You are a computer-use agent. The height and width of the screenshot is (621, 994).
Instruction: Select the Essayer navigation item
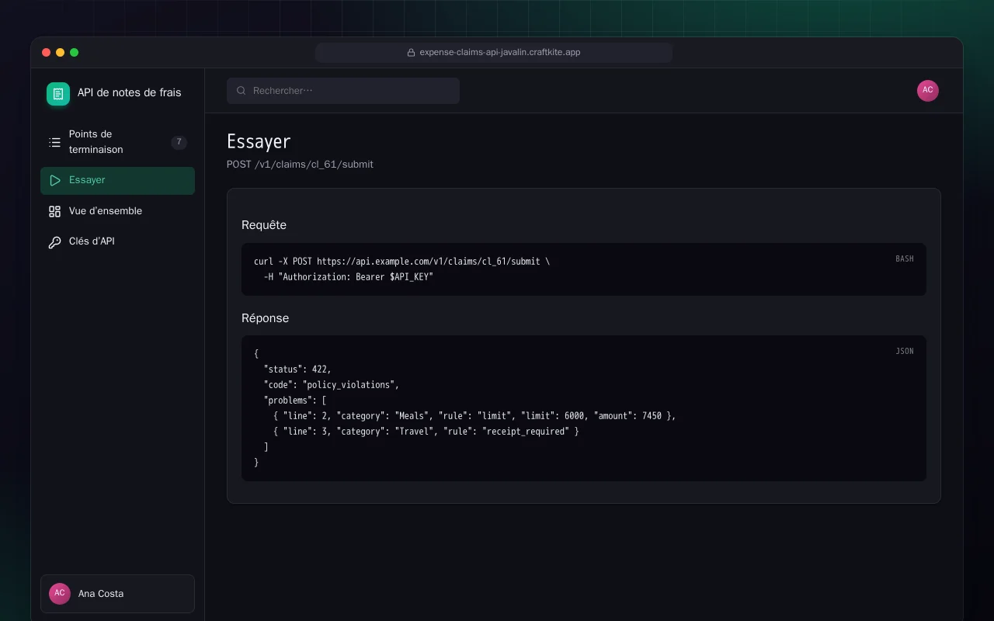117,180
